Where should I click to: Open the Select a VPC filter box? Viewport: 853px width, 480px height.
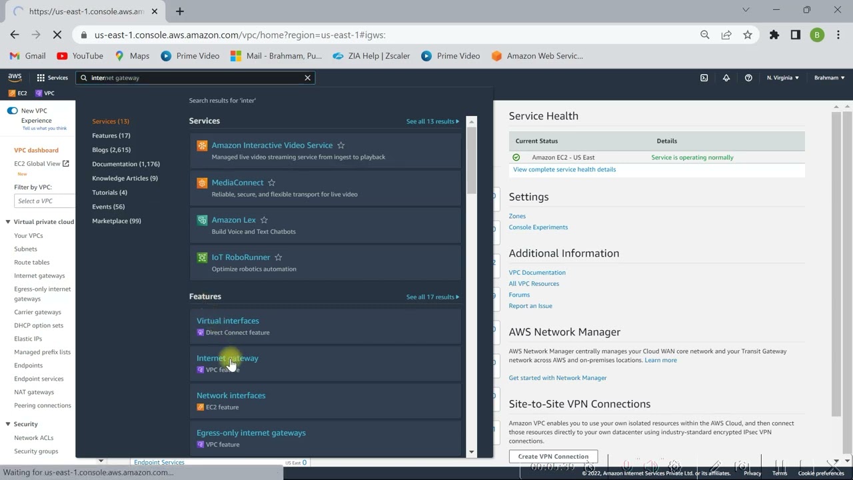[x=45, y=201]
